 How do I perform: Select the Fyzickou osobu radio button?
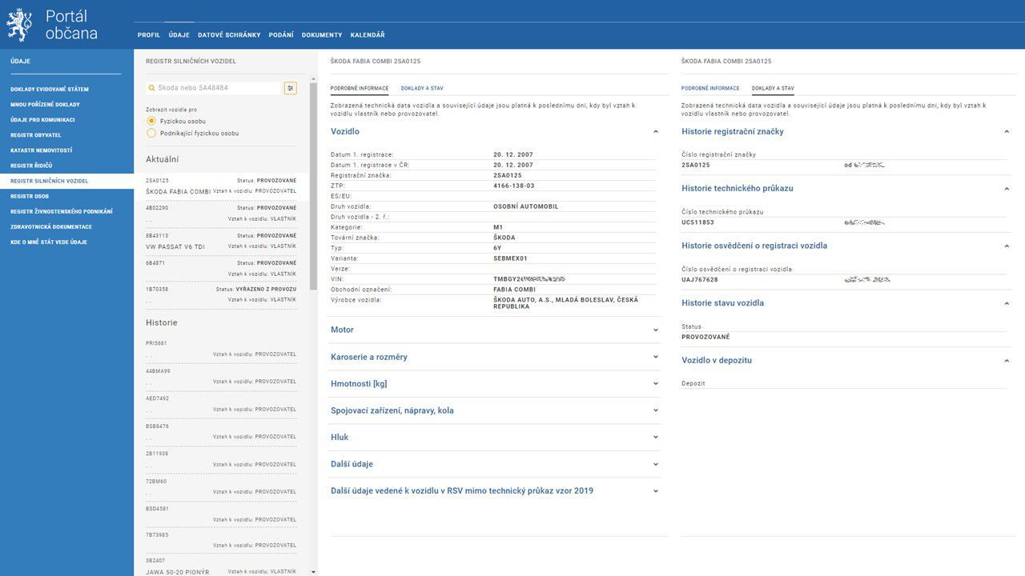tap(151, 121)
